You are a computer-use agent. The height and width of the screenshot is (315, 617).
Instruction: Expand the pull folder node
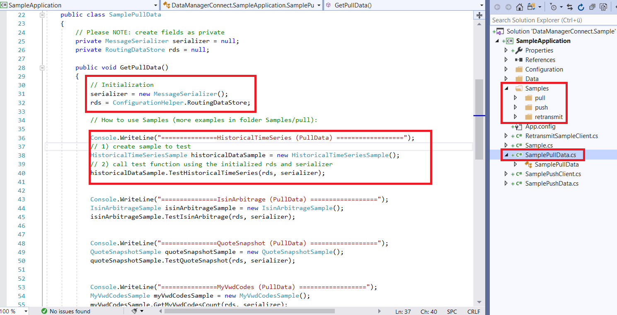[x=515, y=98]
